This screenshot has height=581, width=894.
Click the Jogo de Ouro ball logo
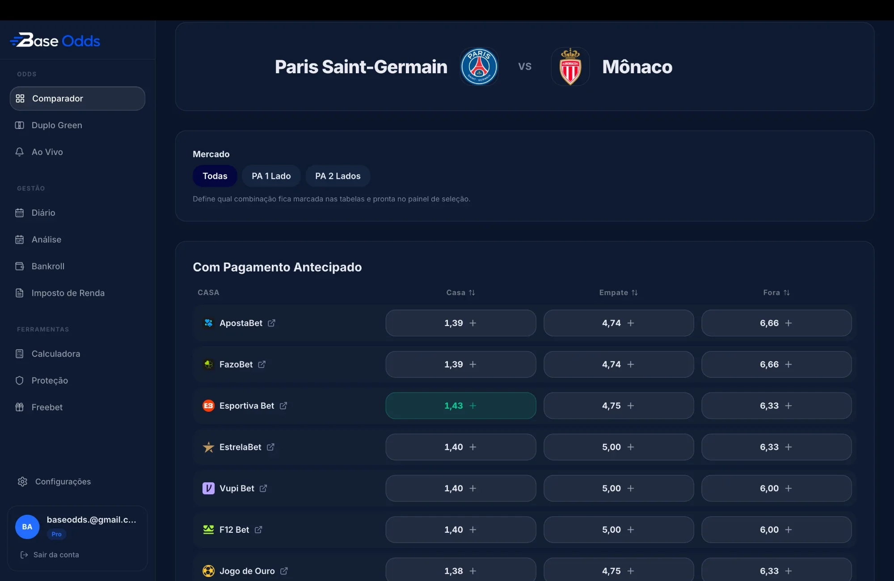pyautogui.click(x=208, y=571)
